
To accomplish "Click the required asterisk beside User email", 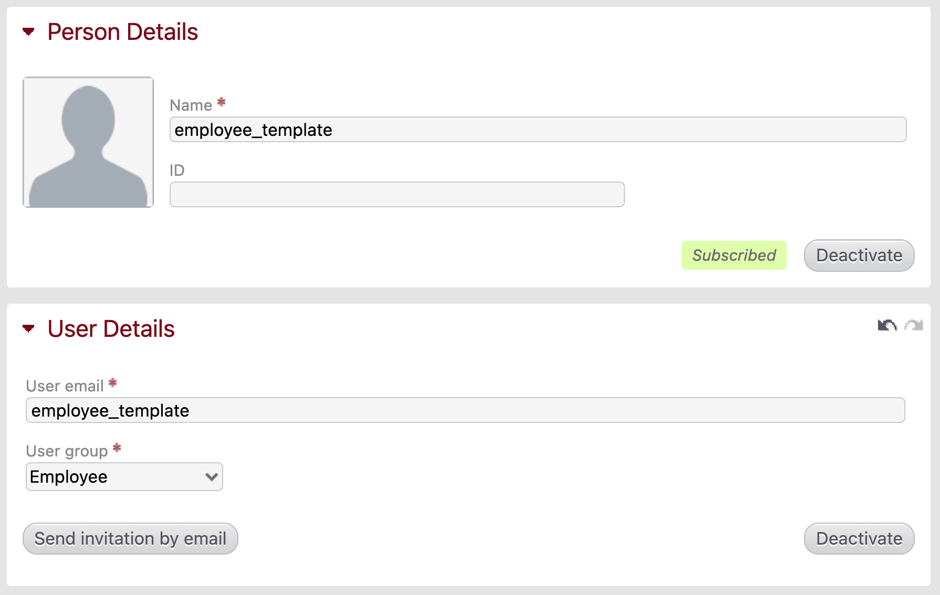I will tap(112, 382).
